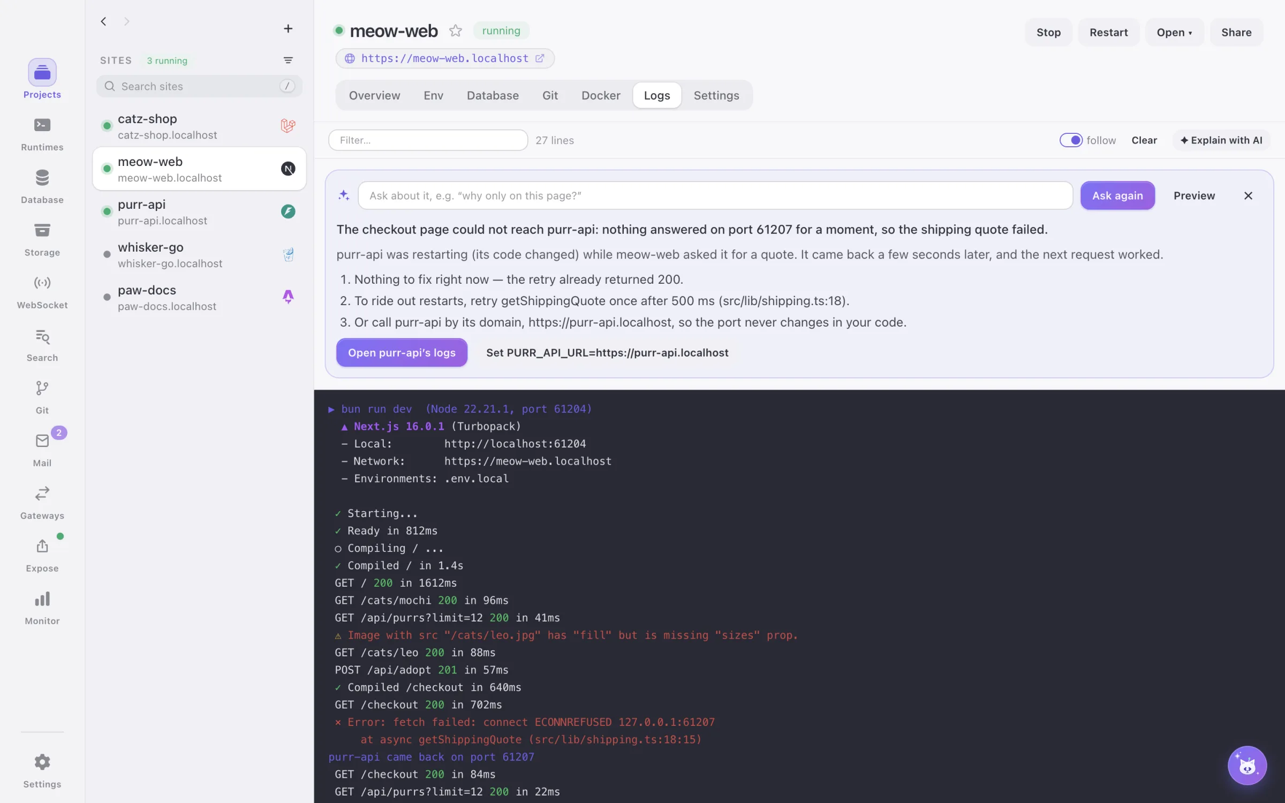1285x803 pixels.
Task: Click the Share button
Action: point(1236,32)
